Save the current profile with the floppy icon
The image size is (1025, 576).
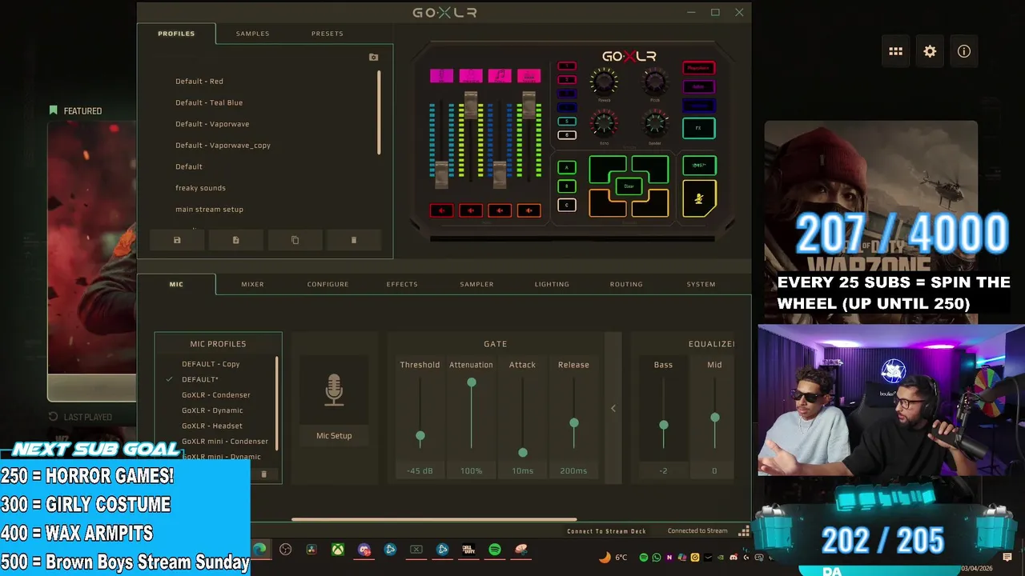pyautogui.click(x=177, y=240)
